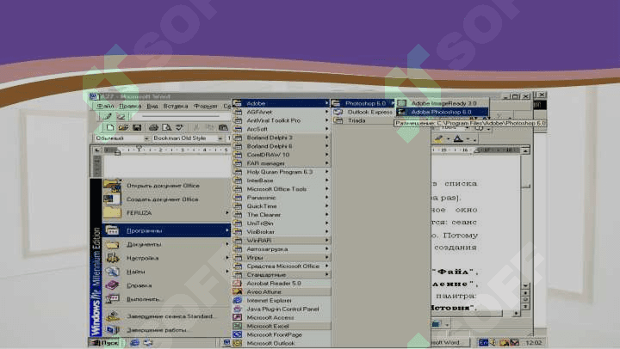Open the Формат menu in Word
This screenshot has height=349, width=620.
(x=205, y=107)
